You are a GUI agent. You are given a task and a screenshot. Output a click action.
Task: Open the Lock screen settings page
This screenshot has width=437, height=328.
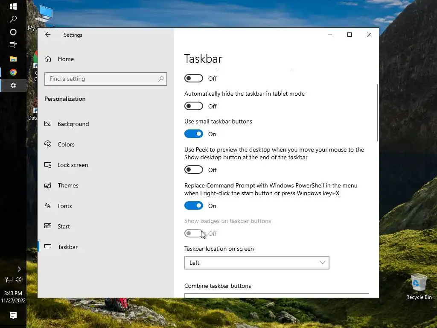click(x=66, y=165)
